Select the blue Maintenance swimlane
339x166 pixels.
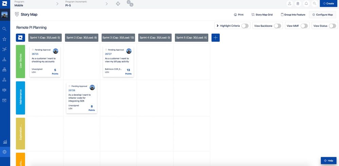[20, 98]
